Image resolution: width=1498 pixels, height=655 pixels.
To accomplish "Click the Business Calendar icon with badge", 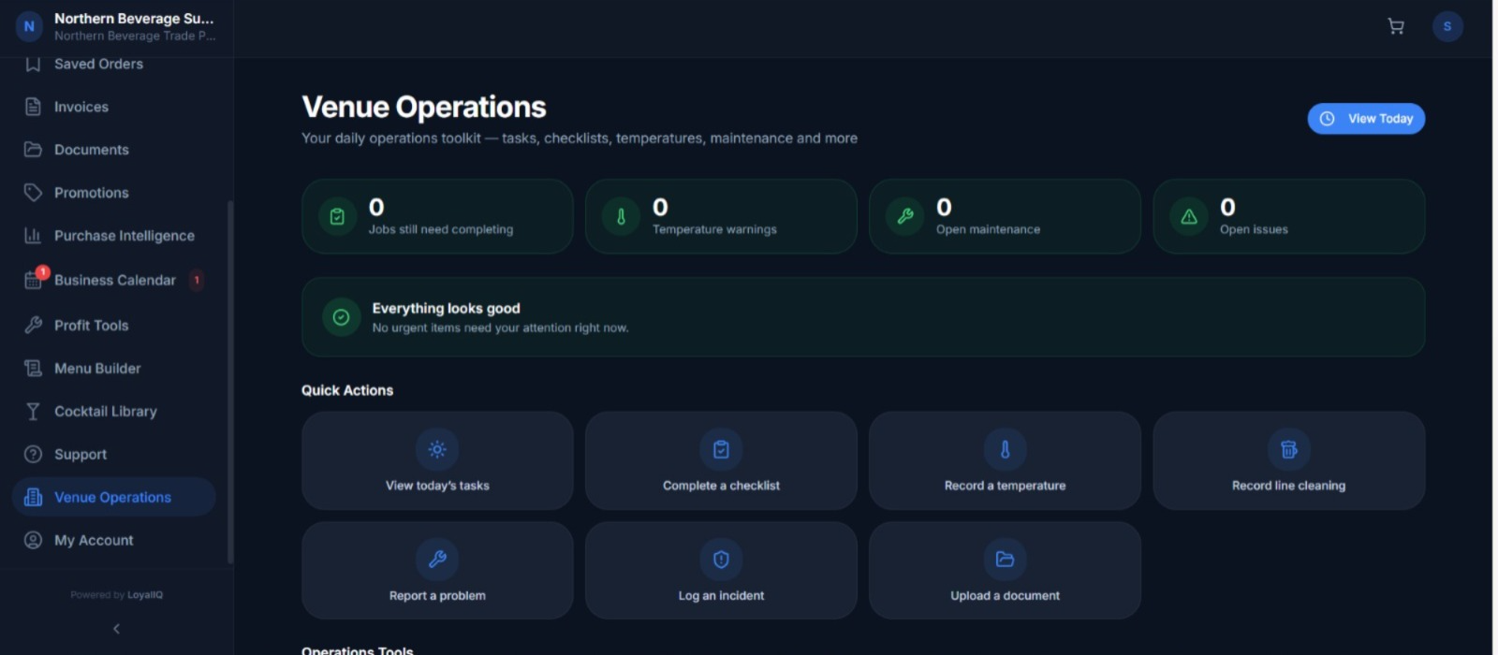I will pyautogui.click(x=35, y=279).
